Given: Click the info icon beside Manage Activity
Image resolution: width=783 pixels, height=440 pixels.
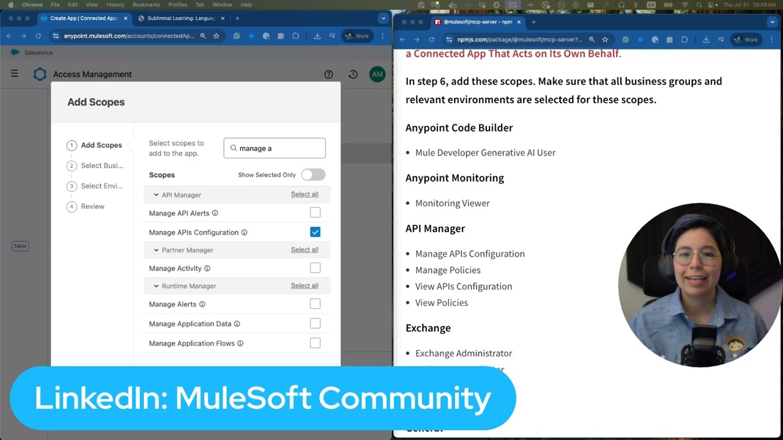Looking at the screenshot, I should click(x=207, y=268).
